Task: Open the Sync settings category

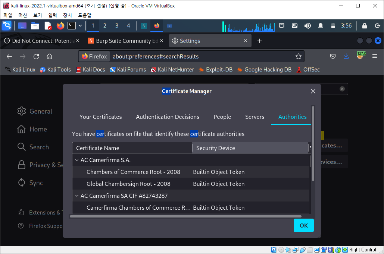Action: click(x=30, y=182)
